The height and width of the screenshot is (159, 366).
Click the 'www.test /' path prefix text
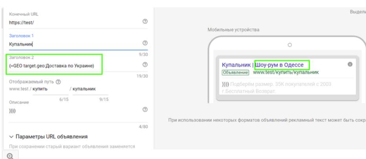click(x=20, y=89)
